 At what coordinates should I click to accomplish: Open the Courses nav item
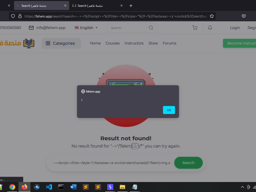[112, 43]
